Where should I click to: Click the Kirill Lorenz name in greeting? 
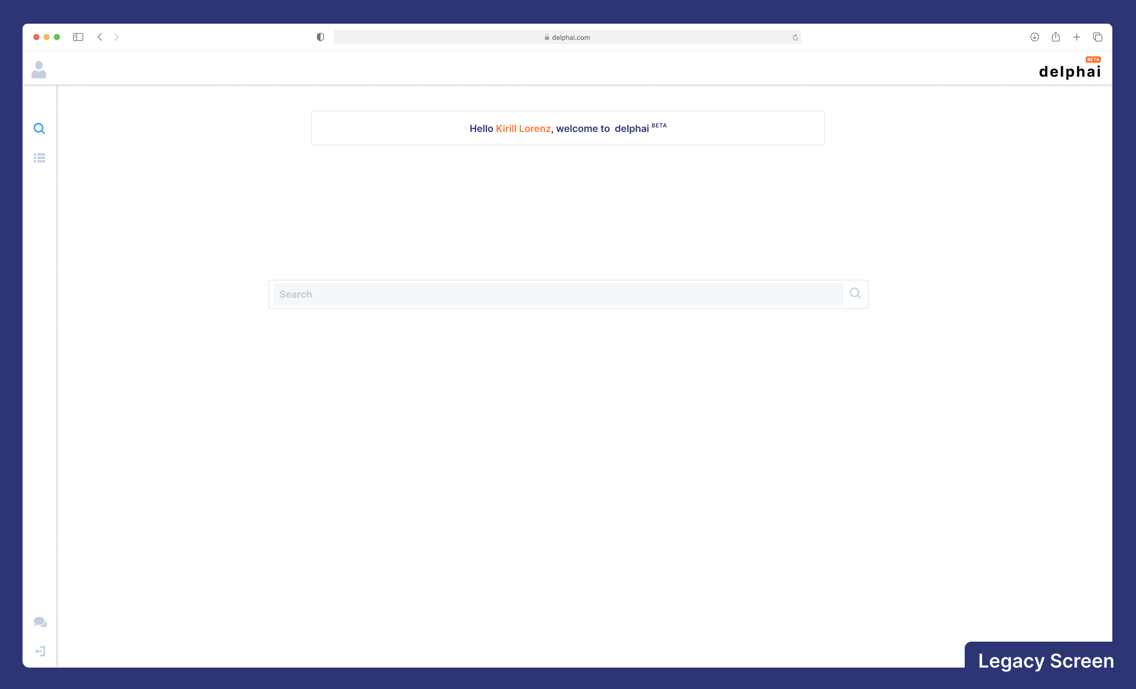pyautogui.click(x=523, y=129)
